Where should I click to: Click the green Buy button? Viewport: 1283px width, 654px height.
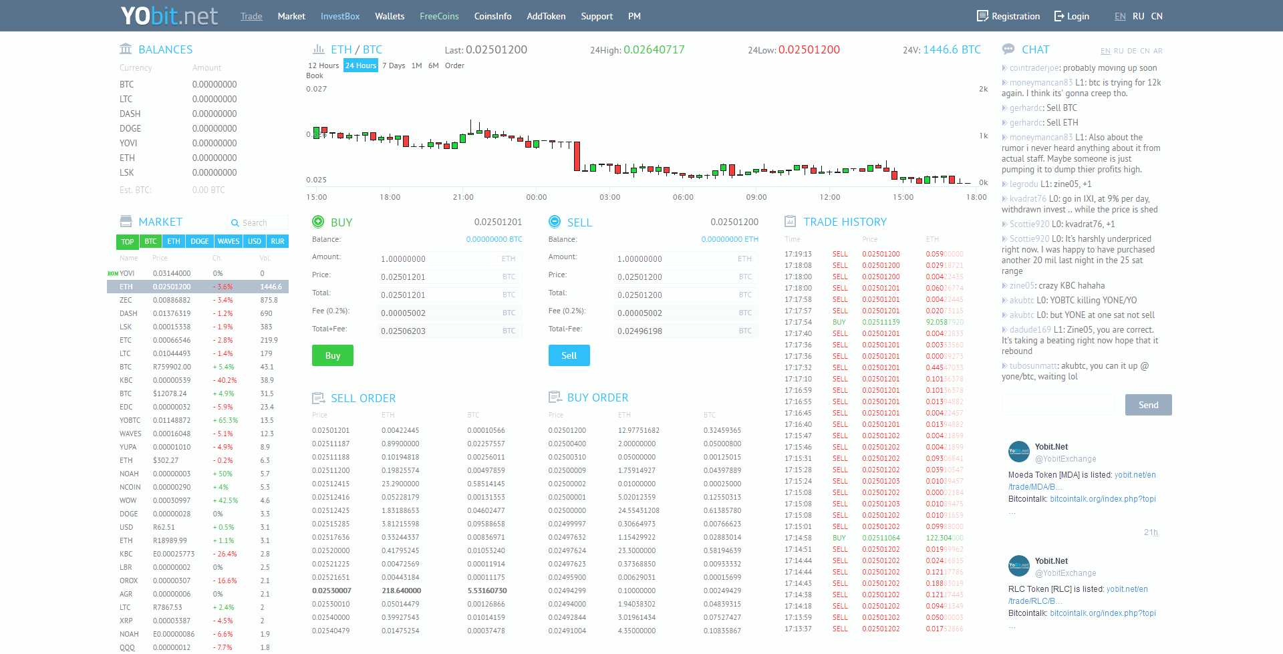click(x=333, y=355)
